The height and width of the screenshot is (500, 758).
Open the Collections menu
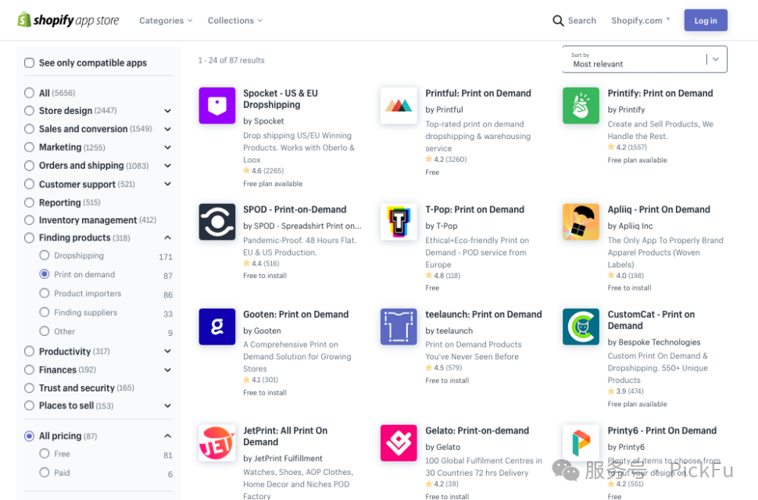(x=235, y=21)
